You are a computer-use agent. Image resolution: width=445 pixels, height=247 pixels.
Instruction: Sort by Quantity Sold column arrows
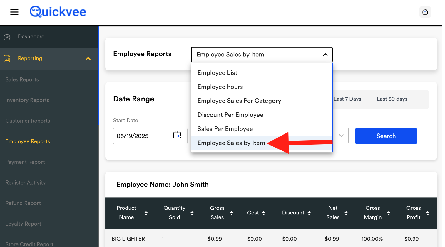pos(192,213)
